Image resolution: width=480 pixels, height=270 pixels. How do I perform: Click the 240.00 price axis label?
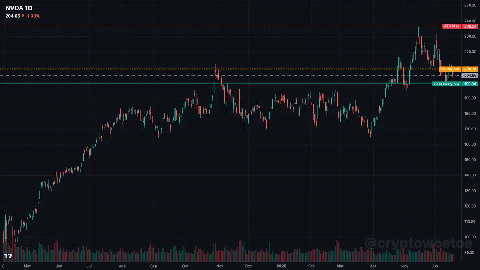470,21
